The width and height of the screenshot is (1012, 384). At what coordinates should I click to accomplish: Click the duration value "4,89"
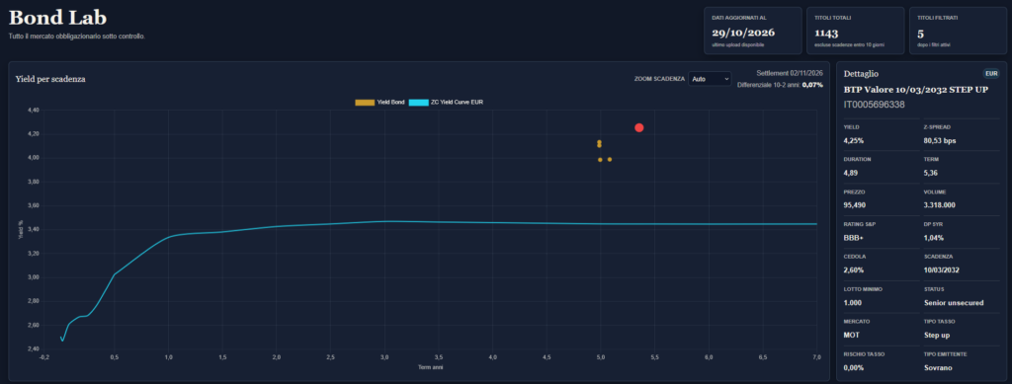coord(851,173)
